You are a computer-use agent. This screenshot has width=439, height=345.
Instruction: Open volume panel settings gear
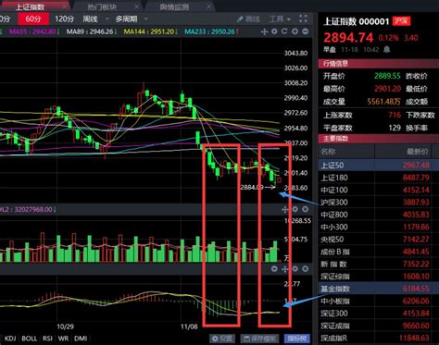295,210
